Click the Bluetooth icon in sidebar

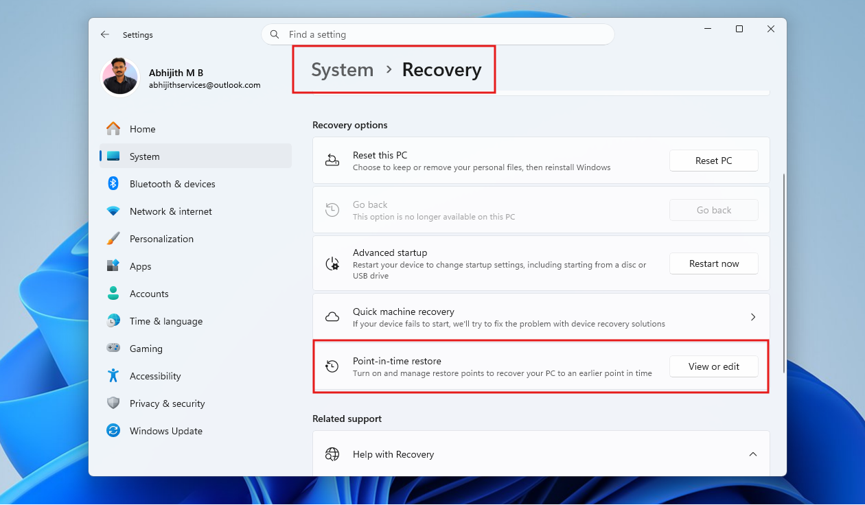click(x=113, y=184)
